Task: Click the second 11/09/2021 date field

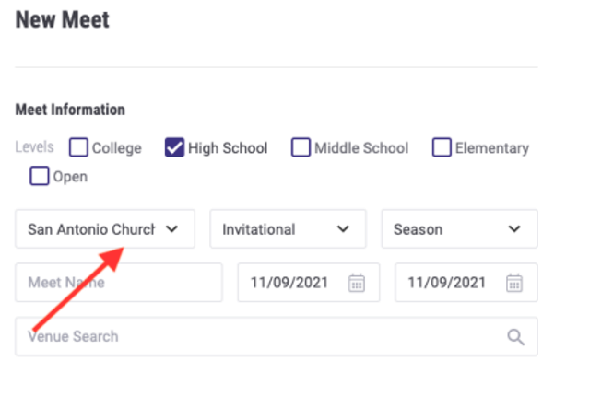Action: (x=447, y=283)
